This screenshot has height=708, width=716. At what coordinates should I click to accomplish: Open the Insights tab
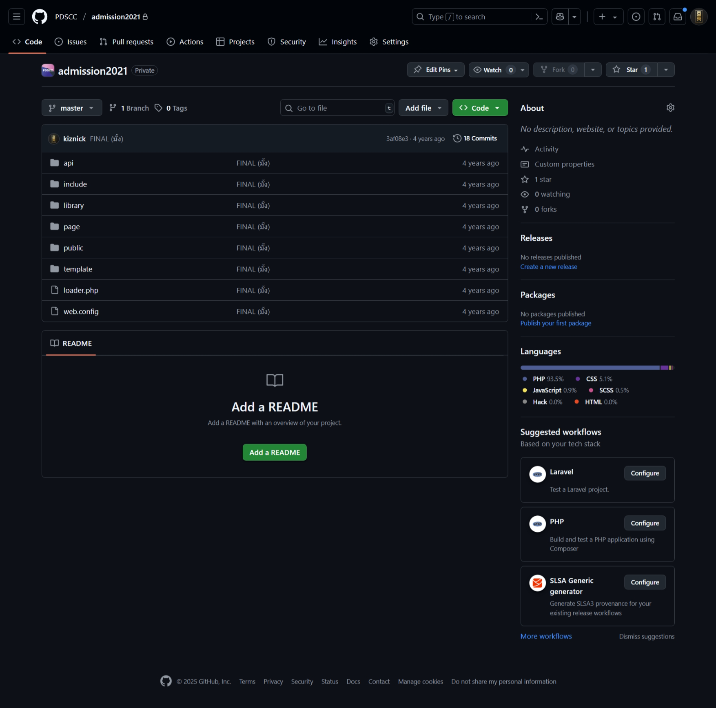pyautogui.click(x=337, y=41)
